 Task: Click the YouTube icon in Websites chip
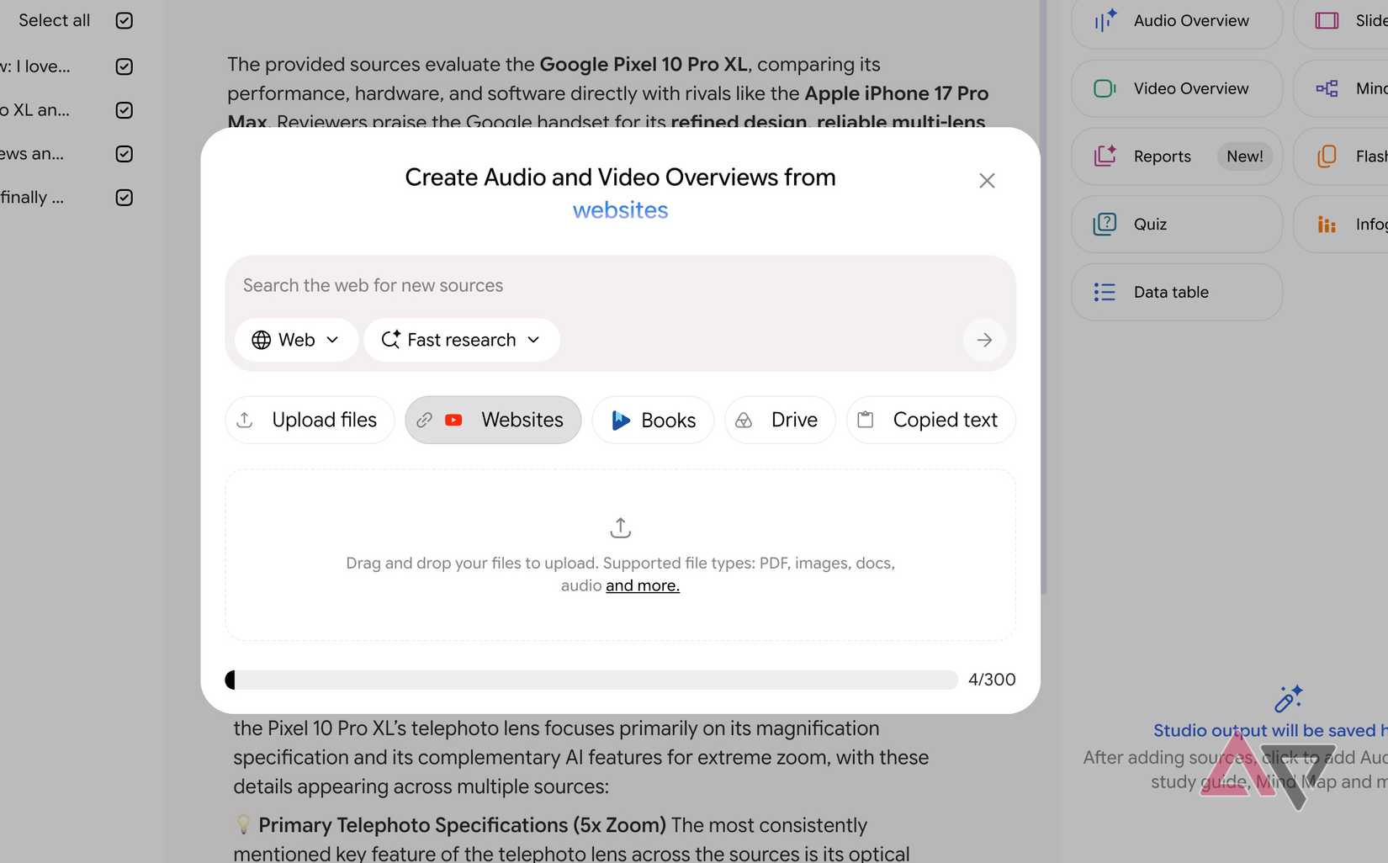click(453, 420)
